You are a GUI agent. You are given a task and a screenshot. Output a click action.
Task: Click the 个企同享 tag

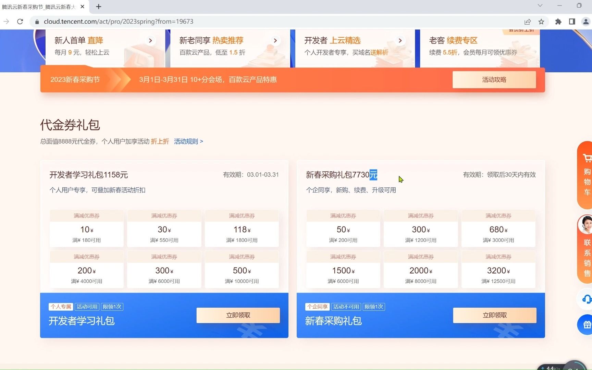(x=318, y=307)
